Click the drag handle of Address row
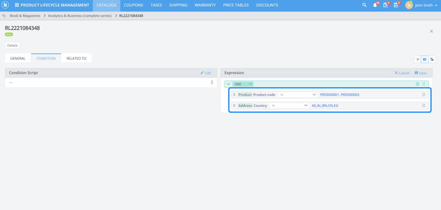The image size is (441, 210). coord(234,105)
